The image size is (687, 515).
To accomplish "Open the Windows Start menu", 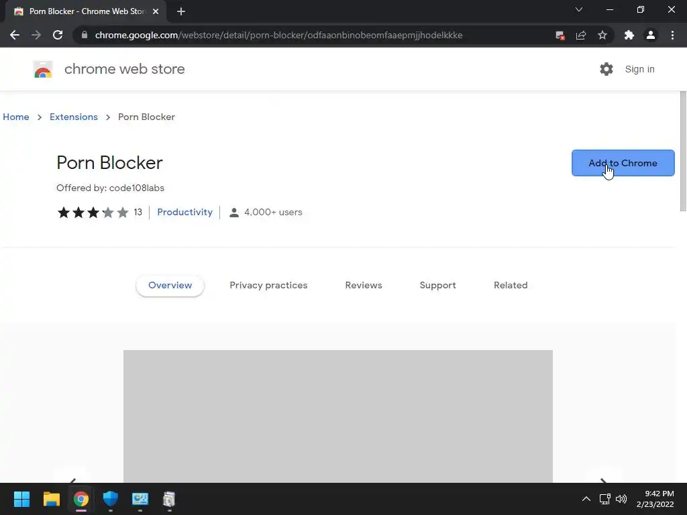I will click(x=21, y=499).
